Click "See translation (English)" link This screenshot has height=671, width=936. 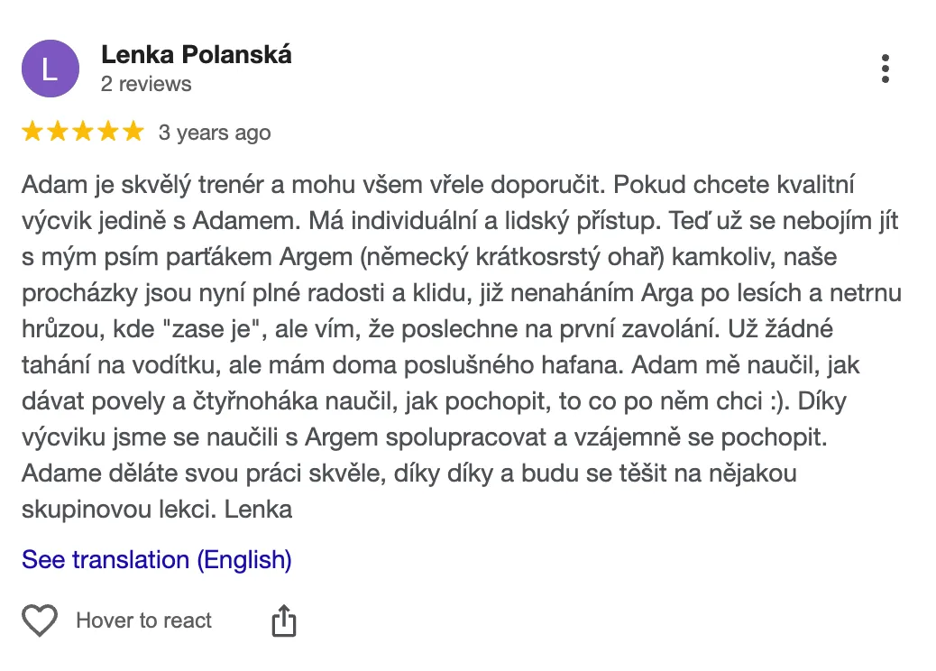[x=157, y=559]
